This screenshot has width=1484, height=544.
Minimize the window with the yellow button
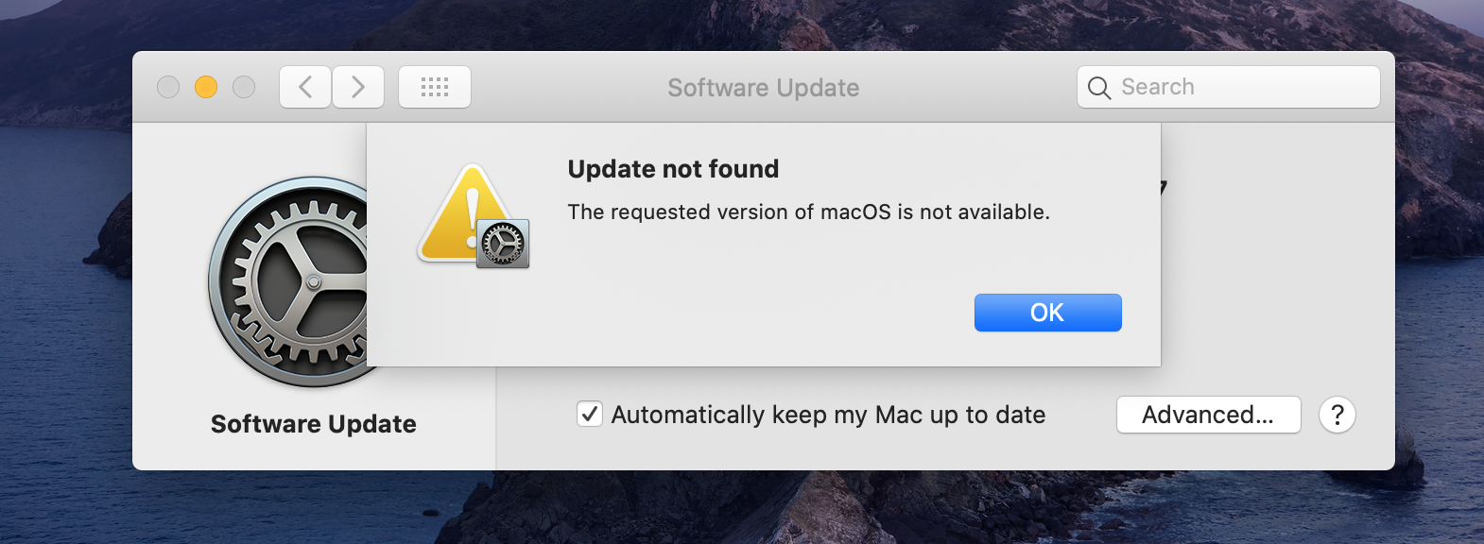[x=206, y=88]
